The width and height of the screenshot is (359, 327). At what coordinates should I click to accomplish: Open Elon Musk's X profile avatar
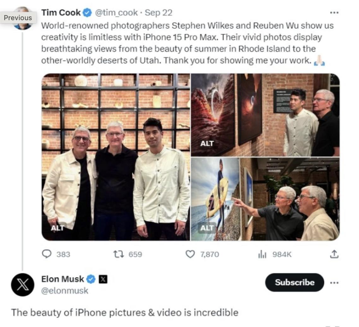coord(23,285)
